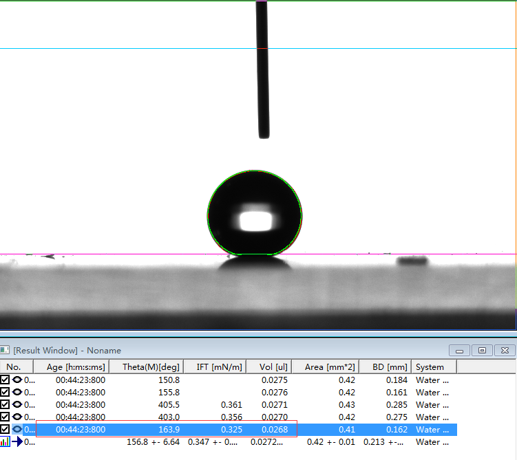517x460 pixels.
Task: Click the eye icon in the 405.5 theta row
Action: coord(17,404)
